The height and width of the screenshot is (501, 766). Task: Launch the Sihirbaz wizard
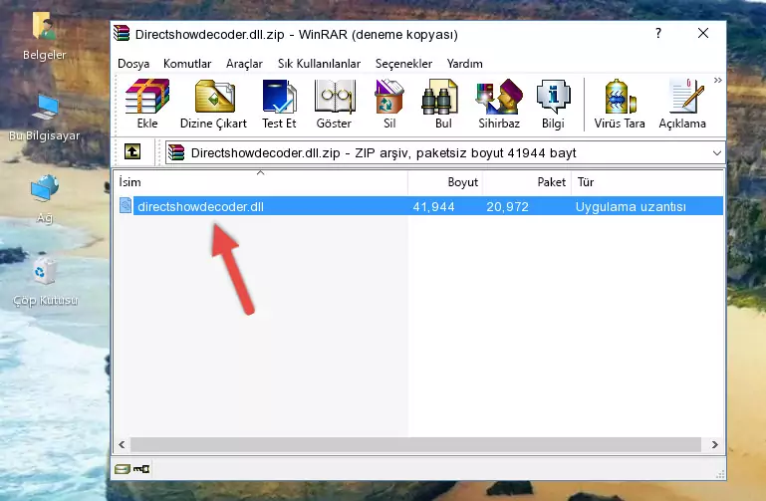point(499,104)
